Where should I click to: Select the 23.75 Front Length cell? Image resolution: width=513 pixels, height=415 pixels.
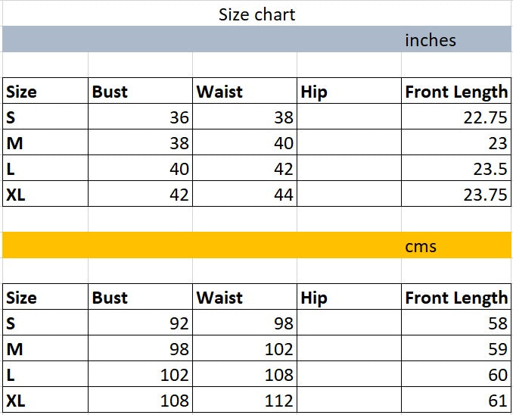click(x=455, y=195)
